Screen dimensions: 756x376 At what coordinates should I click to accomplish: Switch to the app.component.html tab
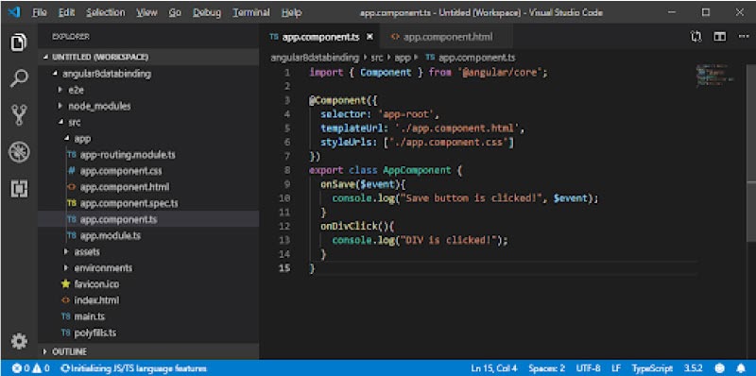tap(446, 37)
